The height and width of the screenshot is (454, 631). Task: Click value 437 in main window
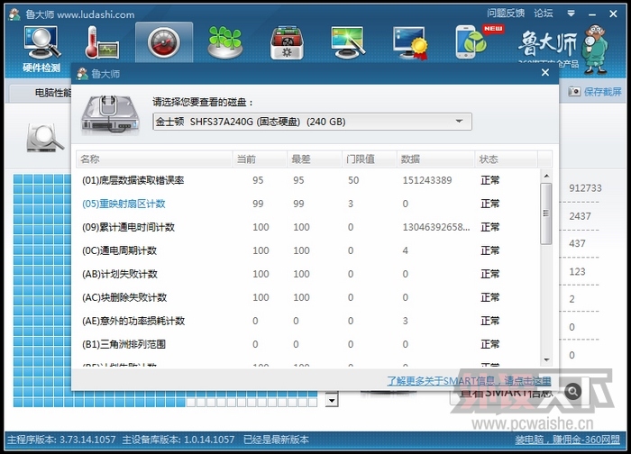click(577, 243)
